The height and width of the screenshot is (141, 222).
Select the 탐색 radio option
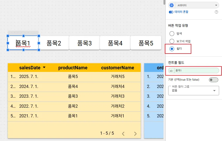172,34
